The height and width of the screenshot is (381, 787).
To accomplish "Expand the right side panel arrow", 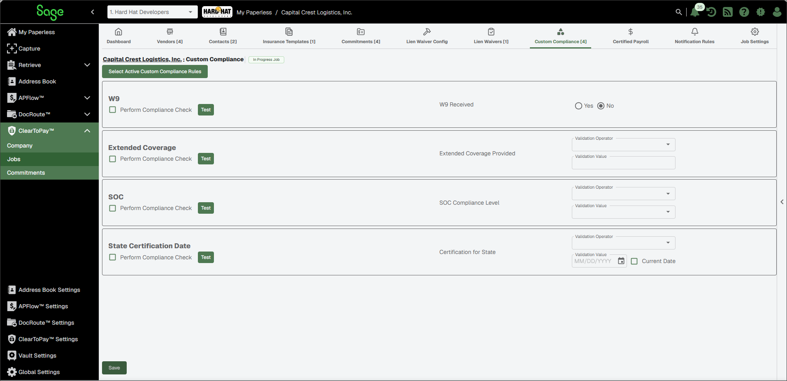I will click(x=782, y=202).
